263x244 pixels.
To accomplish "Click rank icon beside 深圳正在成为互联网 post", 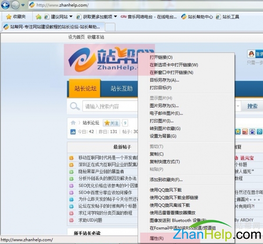I will [71, 165].
